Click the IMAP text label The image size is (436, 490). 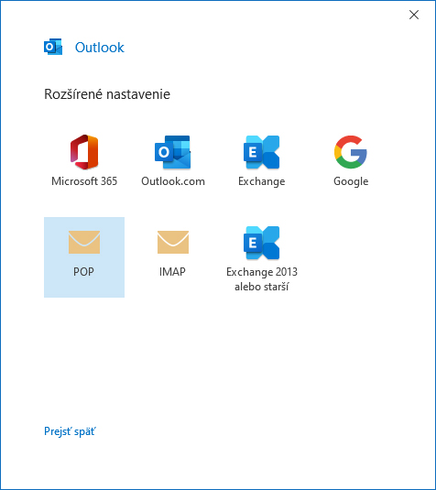pos(172,272)
